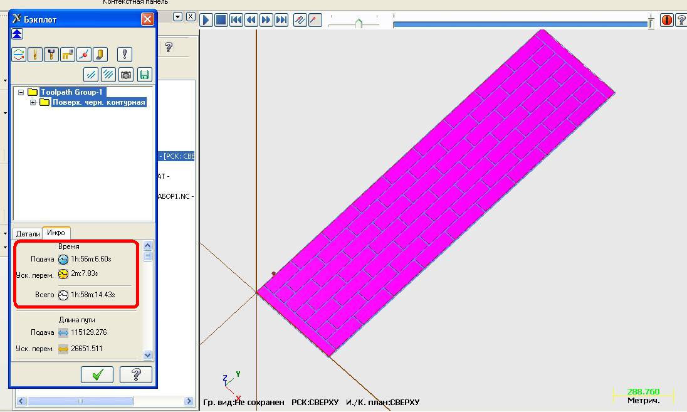
Task: Click the Stop playback button
Action: pos(221,19)
